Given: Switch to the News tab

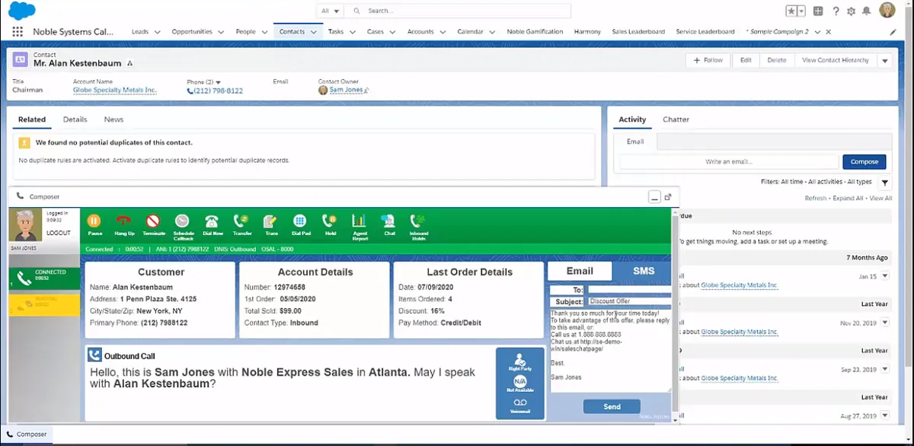Looking at the screenshot, I should (113, 119).
